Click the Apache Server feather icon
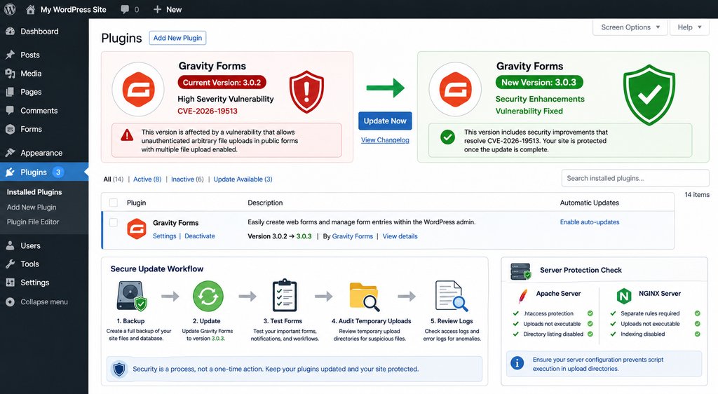The height and width of the screenshot is (394, 718). point(522,296)
